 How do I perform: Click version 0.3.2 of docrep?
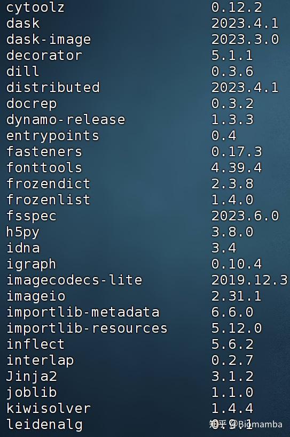(x=232, y=103)
